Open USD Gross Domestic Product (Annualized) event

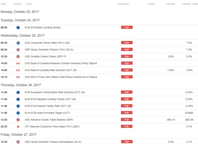click(x=53, y=142)
